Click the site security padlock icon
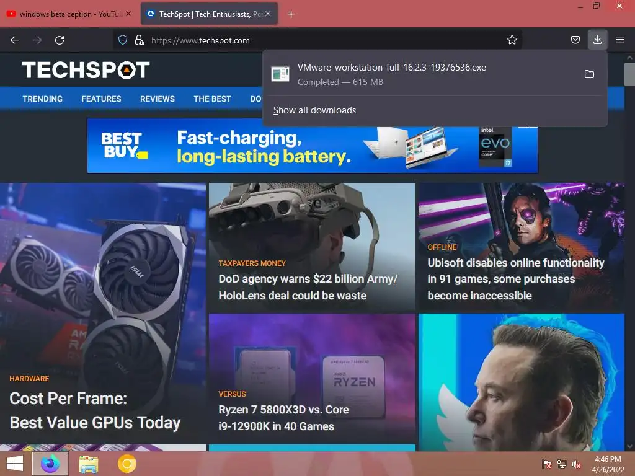This screenshot has height=476, width=635. point(140,40)
